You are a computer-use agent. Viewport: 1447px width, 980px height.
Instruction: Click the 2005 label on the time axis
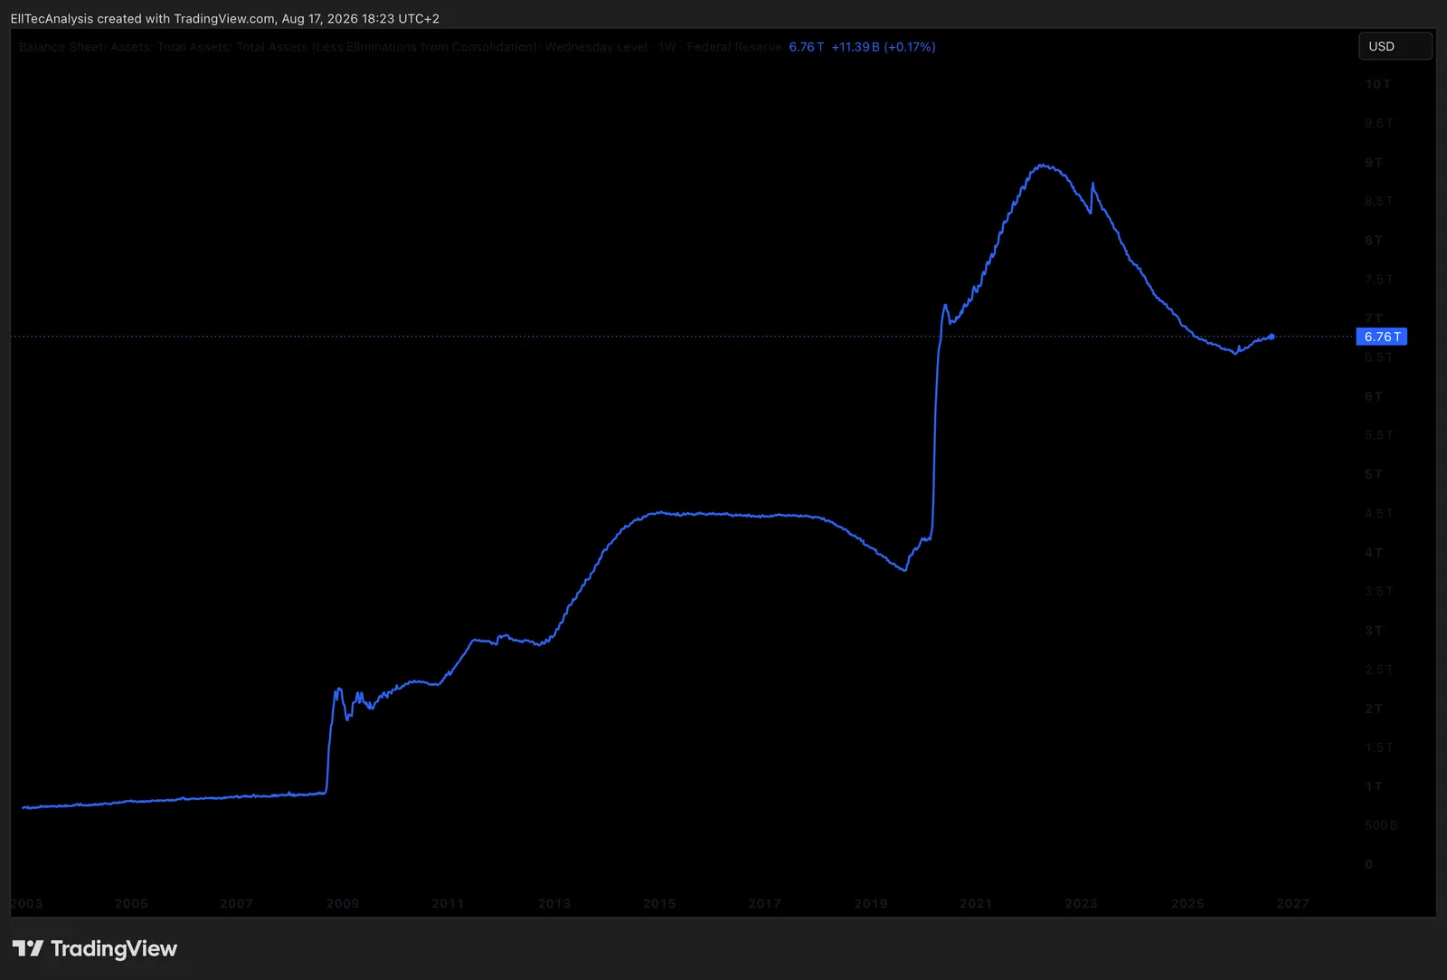(x=131, y=903)
